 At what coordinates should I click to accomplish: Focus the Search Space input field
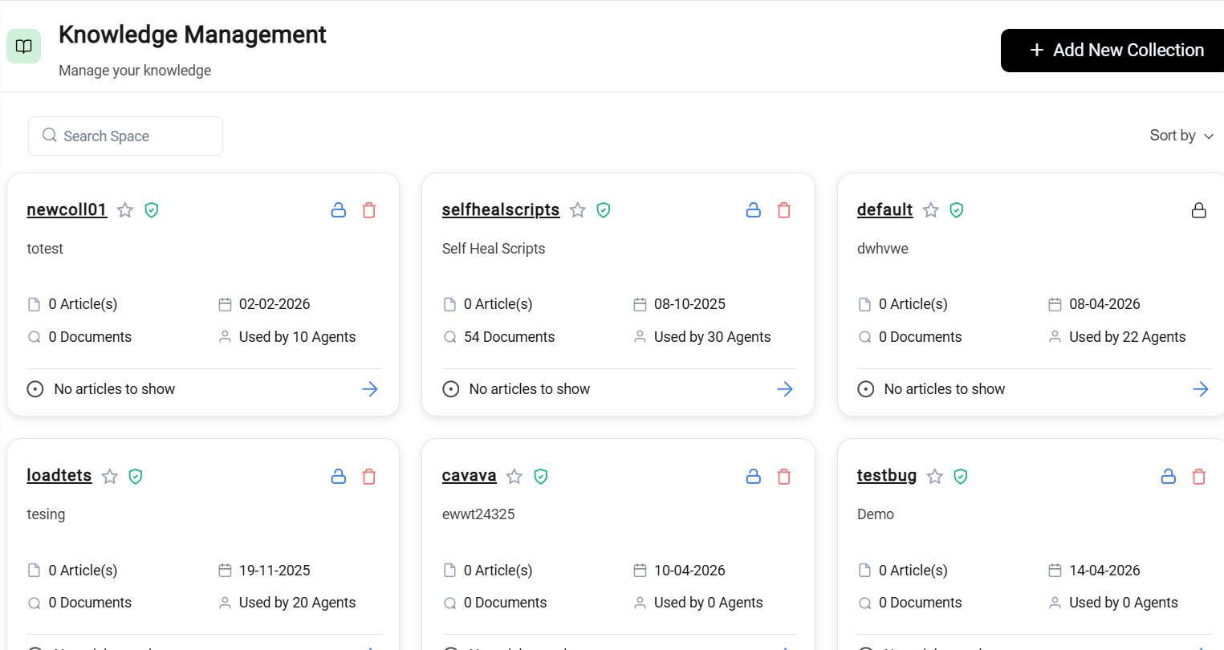(125, 136)
